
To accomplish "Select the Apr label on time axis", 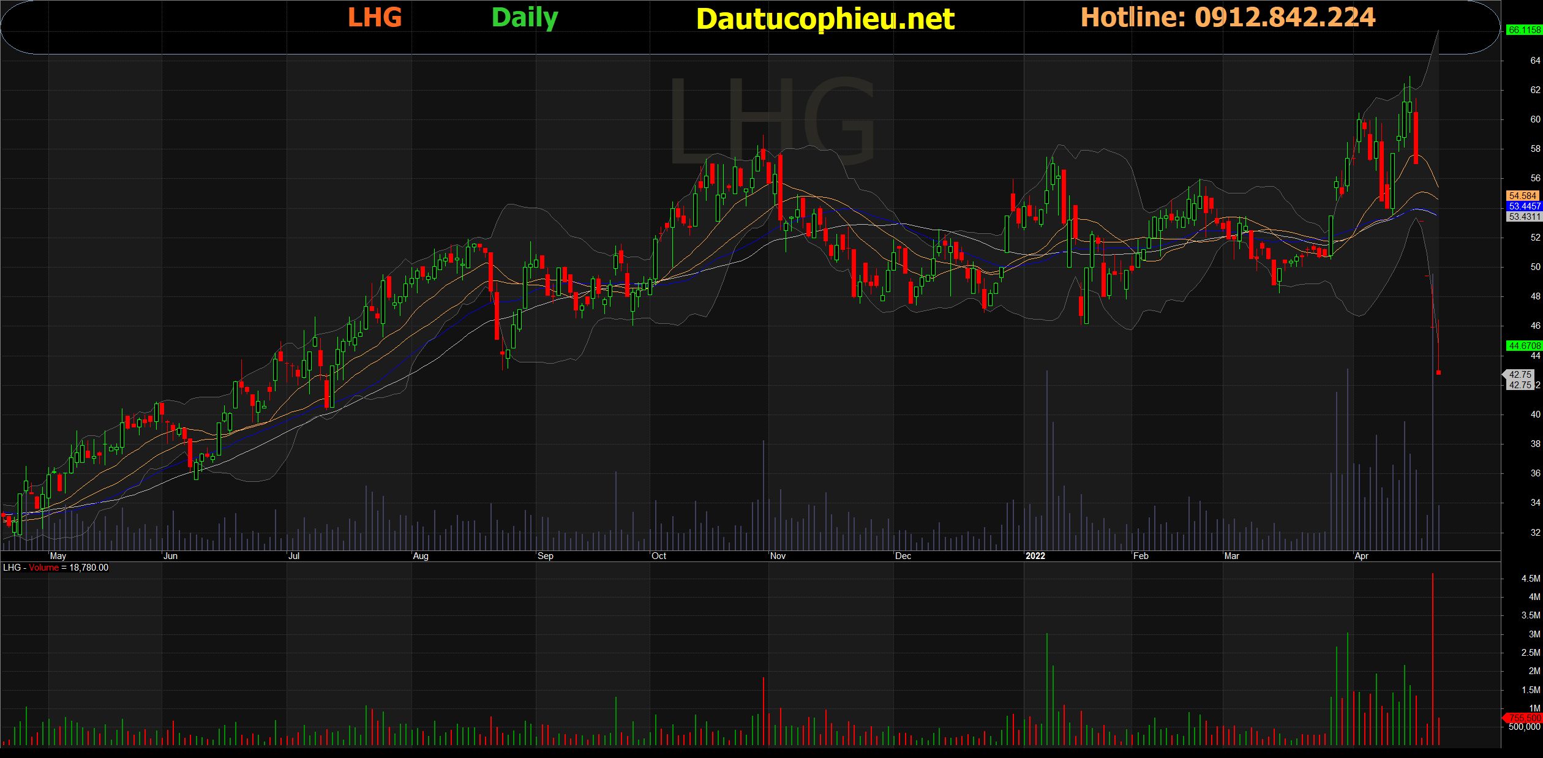I will 1361,556.
